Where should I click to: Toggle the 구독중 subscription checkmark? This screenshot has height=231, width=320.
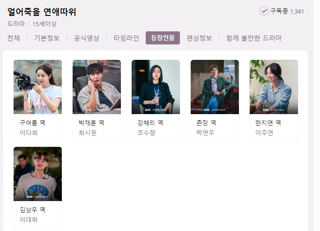pyautogui.click(x=264, y=11)
